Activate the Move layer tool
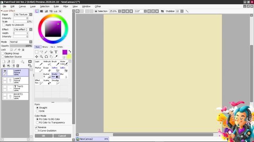Viewport: 254px width, 142px height. (37, 57)
